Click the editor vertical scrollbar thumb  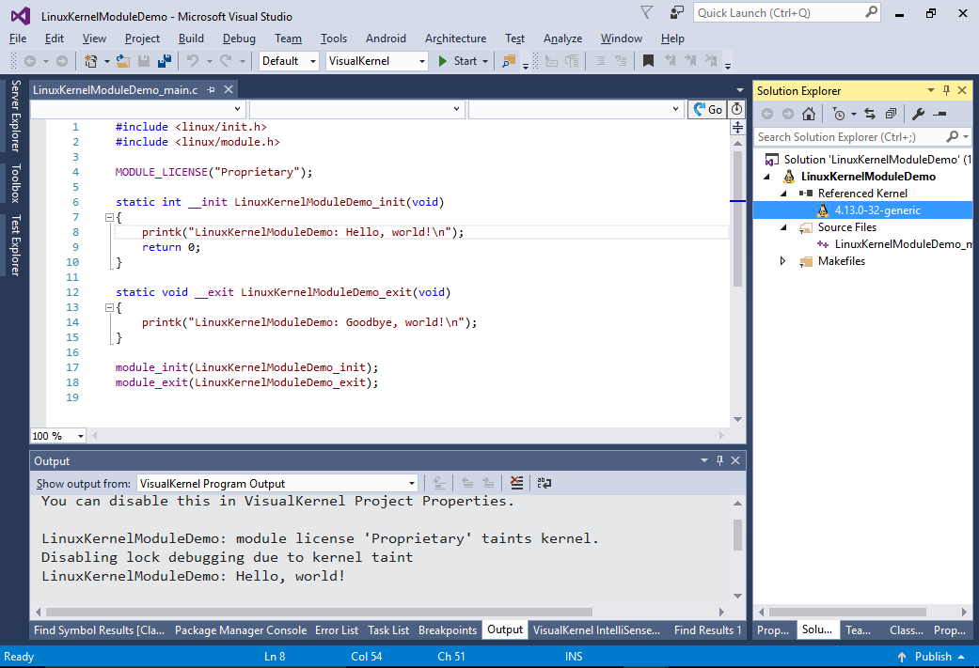point(737,218)
